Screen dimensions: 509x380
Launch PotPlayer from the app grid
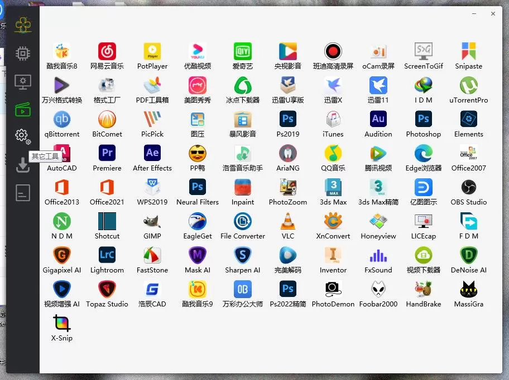pyautogui.click(x=152, y=52)
